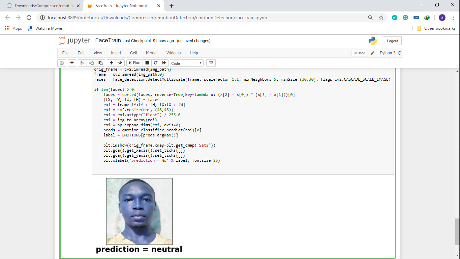460x259 pixels.
Task: Paste cells below using the clipboard icon
Action: 100,63
